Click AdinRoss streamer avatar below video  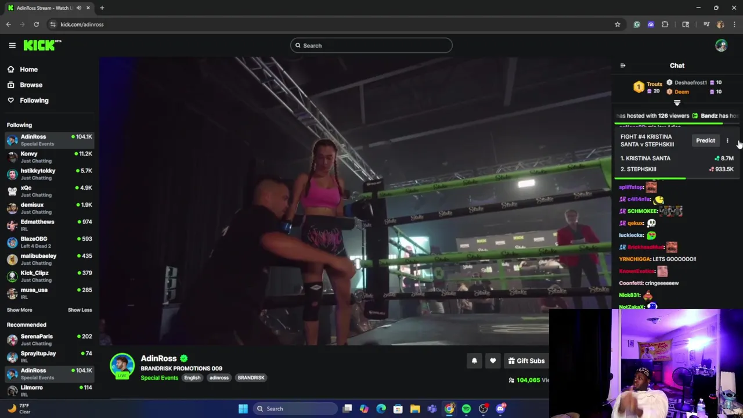[x=122, y=366]
